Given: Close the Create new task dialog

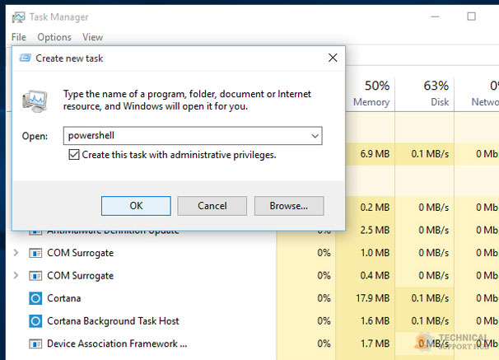Looking at the screenshot, I should 333,58.
